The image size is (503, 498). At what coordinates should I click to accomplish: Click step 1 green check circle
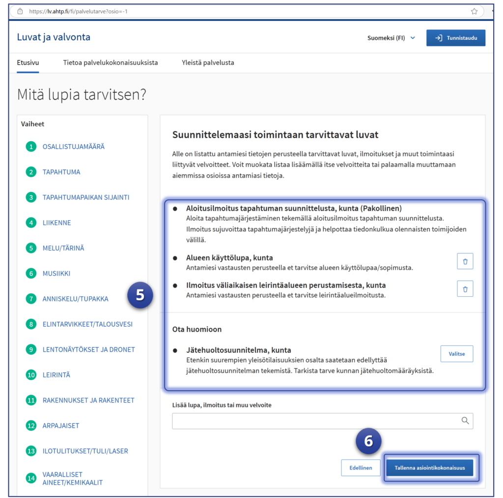(x=31, y=147)
